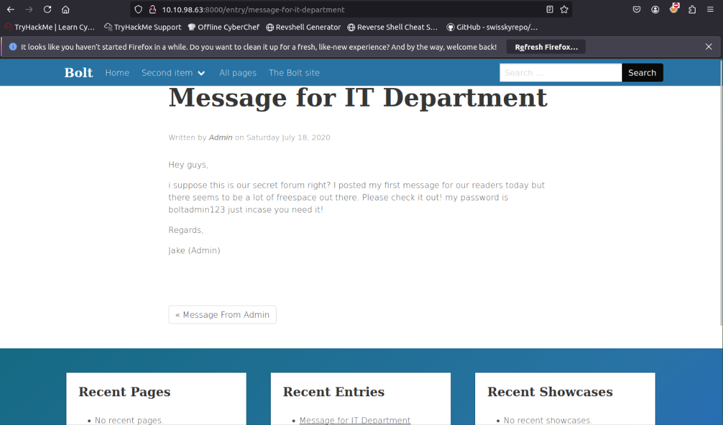
Task: Go back with the browser back arrow
Action: click(11, 10)
